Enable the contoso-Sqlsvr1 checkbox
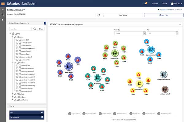The height and width of the screenshot is (122, 184). (19, 88)
